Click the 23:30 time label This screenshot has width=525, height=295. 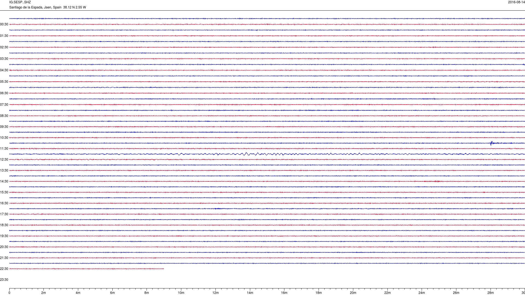point(4,280)
